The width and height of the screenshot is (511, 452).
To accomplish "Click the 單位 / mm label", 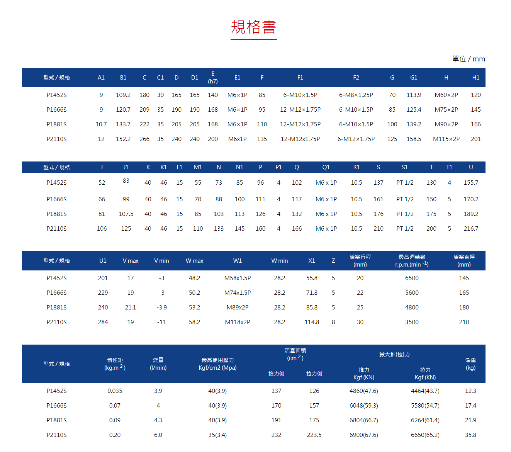I will coord(469,59).
